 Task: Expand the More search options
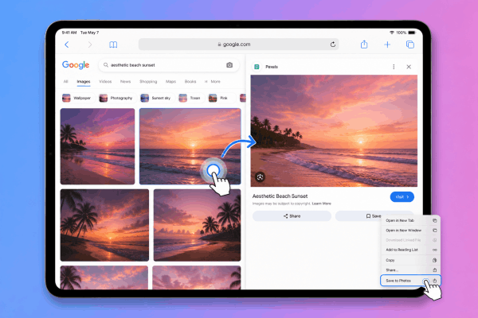(213, 82)
